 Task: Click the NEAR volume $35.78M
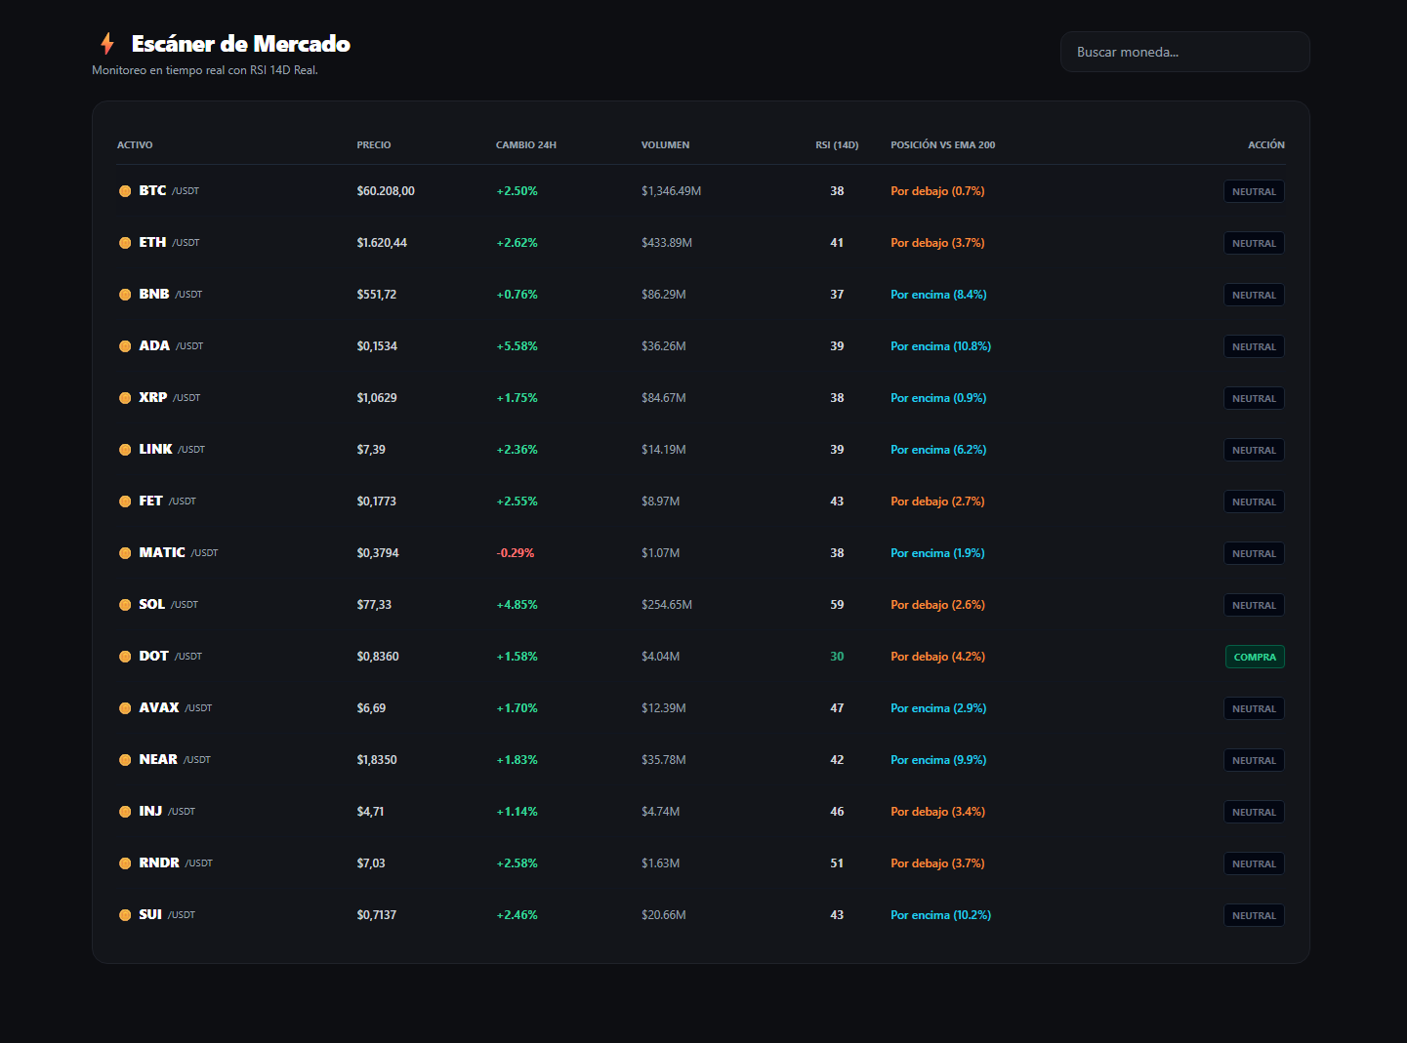(x=663, y=760)
